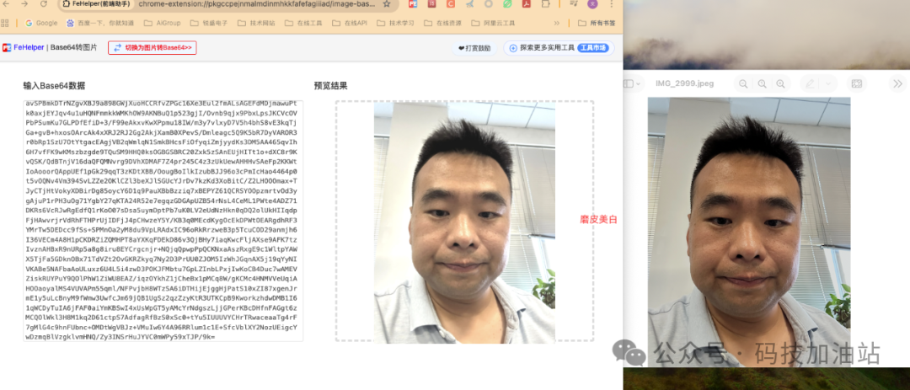This screenshot has height=390, width=910.
Task: Open the apps grid in bookmarks bar
Action: pyautogui.click(x=5, y=24)
